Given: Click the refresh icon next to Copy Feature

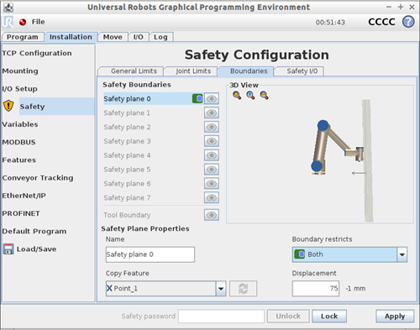Looking at the screenshot, I should [x=243, y=288].
